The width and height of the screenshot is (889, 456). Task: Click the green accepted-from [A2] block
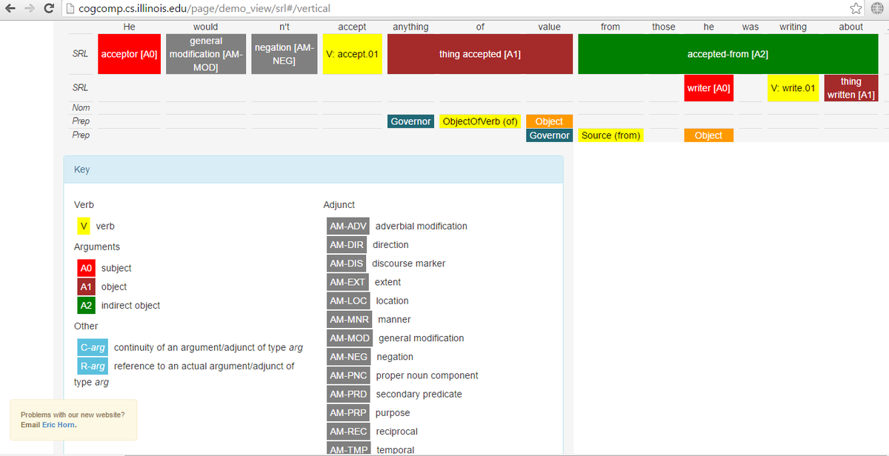727,54
